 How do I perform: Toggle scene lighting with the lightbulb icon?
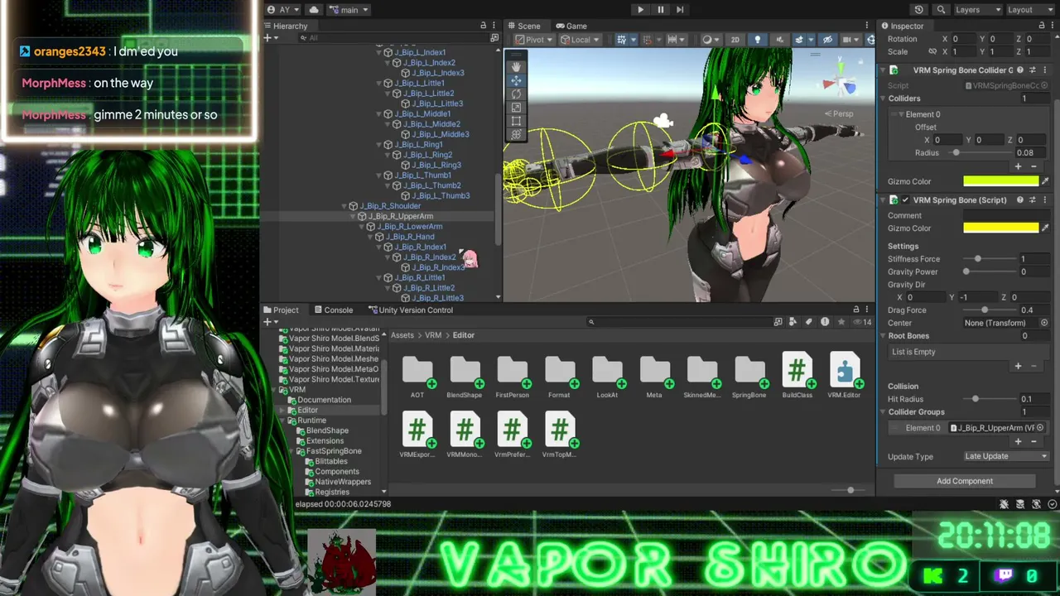(x=757, y=40)
